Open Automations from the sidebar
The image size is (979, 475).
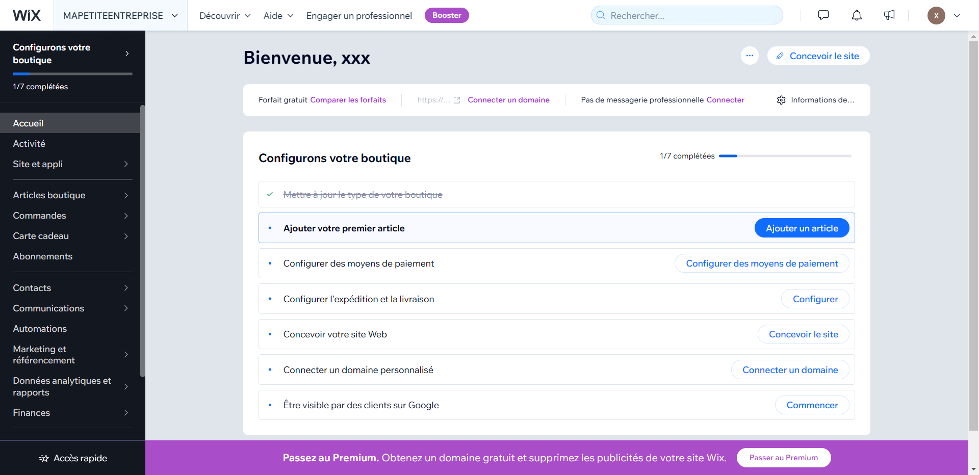[40, 329]
